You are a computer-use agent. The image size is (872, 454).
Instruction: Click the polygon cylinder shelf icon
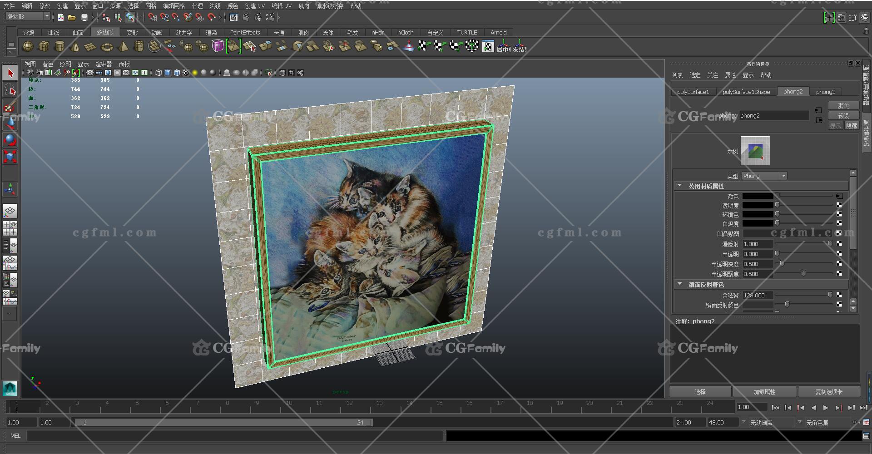click(x=59, y=46)
